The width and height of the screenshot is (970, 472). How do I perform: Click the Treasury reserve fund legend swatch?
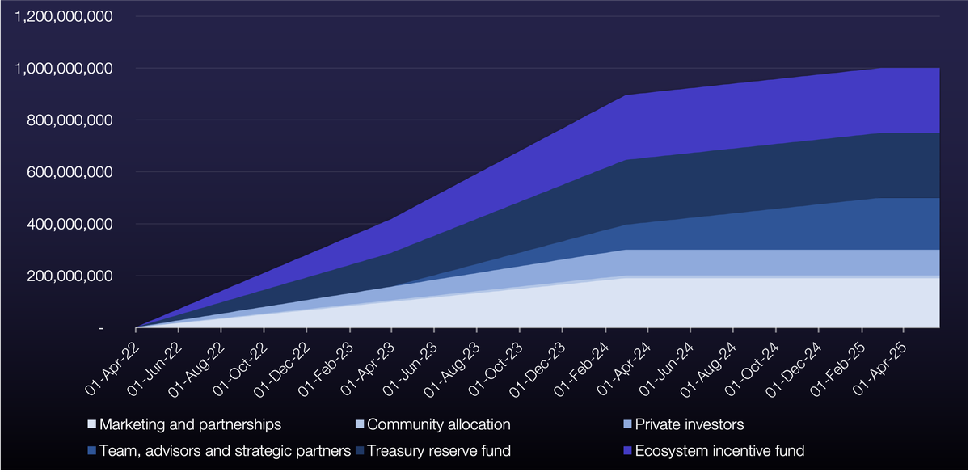[x=360, y=451]
